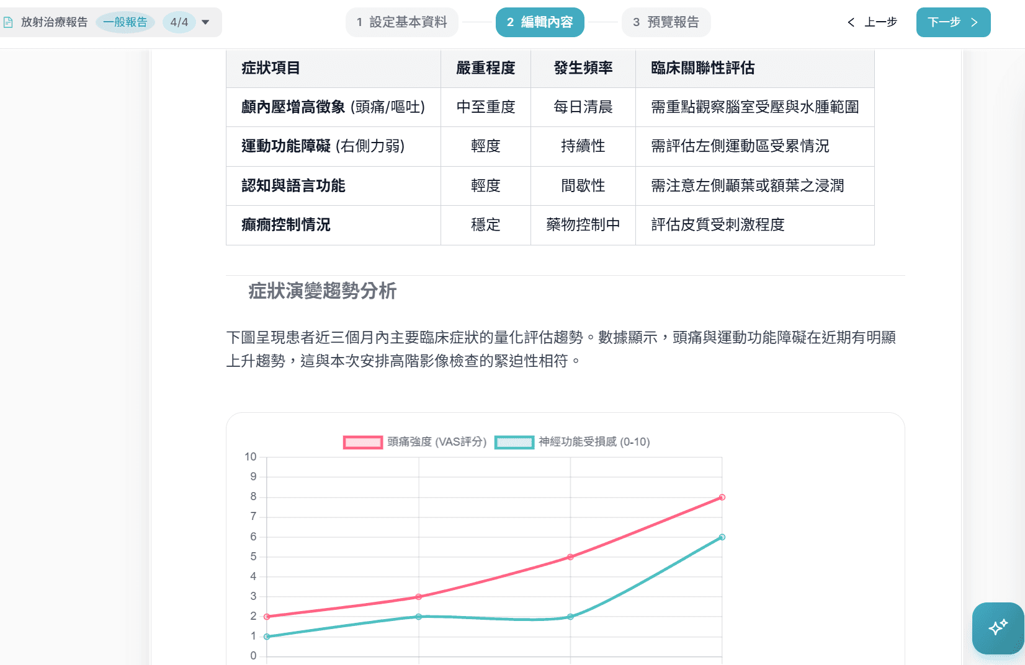Click the teal data point at value 6
This screenshot has height=665, width=1025.
coord(722,537)
